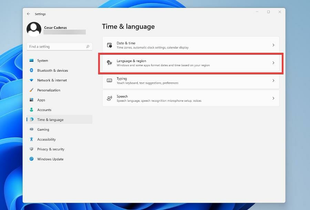
Task: Click 'Speech language, speech recognition' description text
Action: pos(159,101)
